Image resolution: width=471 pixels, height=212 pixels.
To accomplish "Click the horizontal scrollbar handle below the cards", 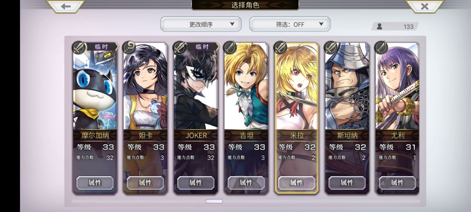I will tap(214, 201).
